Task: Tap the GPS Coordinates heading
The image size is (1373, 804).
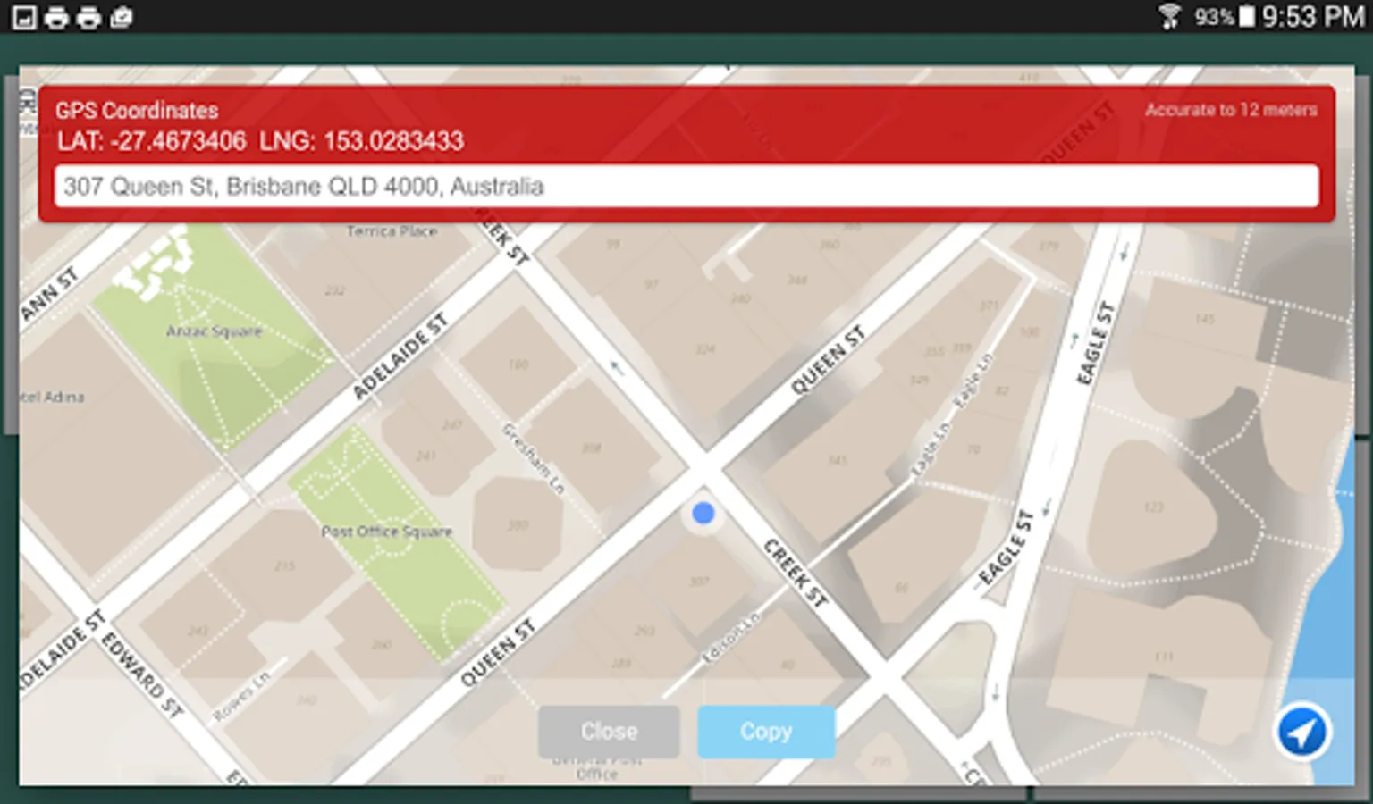Action: point(137,110)
